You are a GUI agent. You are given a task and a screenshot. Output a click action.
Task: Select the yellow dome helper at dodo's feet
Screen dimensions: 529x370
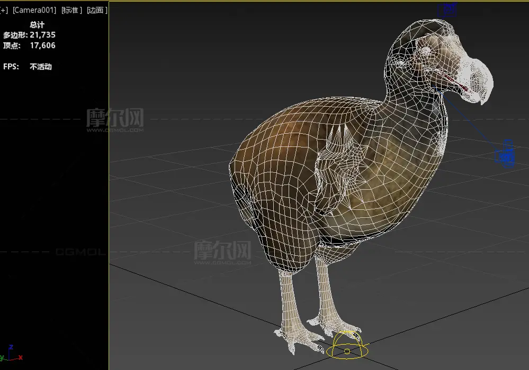tap(347, 346)
